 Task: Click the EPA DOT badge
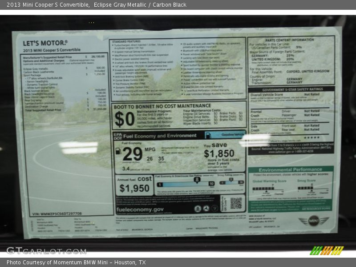117,136
